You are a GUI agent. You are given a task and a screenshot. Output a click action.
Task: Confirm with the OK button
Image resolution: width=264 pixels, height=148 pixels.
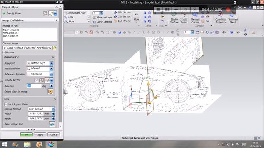[x=26, y=134]
